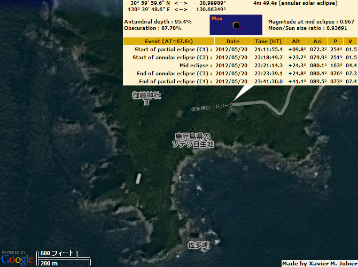Viewport: 358px width, 267px height.
Task: Click the Max eclipse preview image
Action: coord(236,25)
